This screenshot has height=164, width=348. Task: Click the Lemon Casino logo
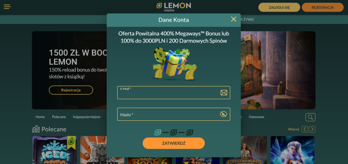coord(174,7)
